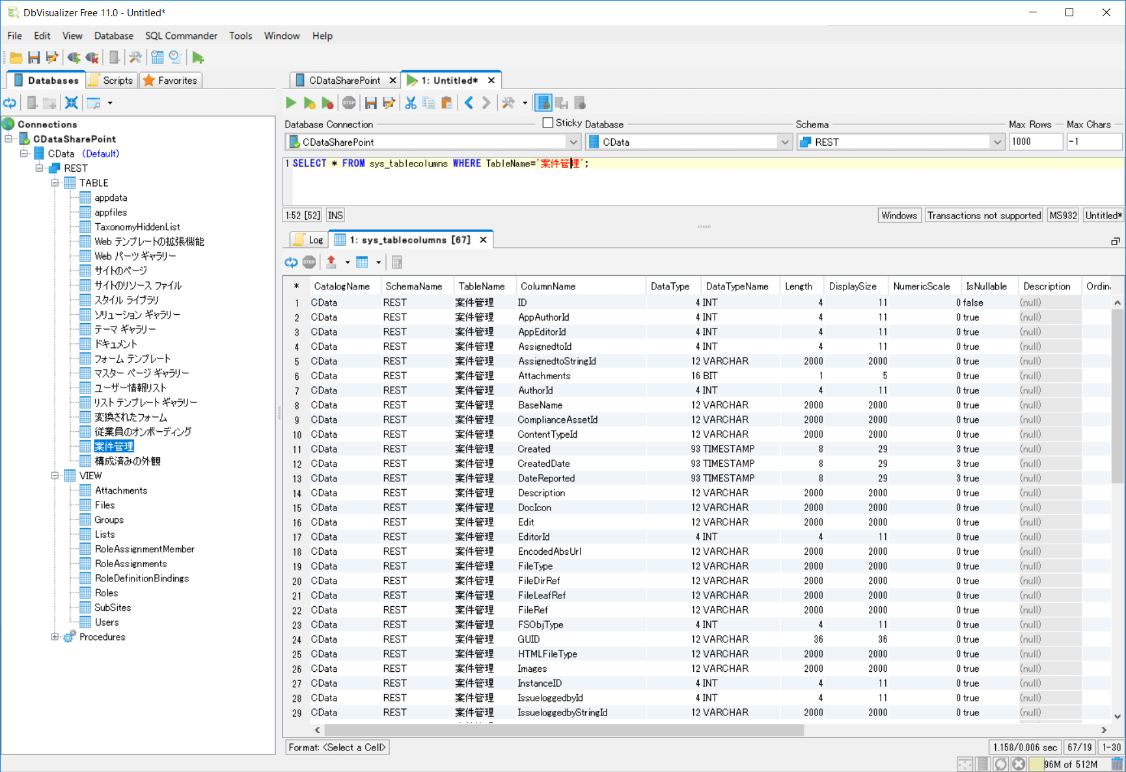Open the Database Connection dropdown showing CDataSharePoint
Viewport: 1126px width, 772px height.
coord(573,142)
